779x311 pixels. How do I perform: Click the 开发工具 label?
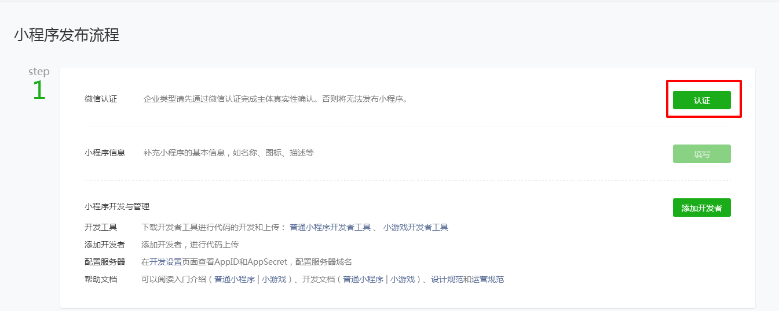(x=101, y=227)
